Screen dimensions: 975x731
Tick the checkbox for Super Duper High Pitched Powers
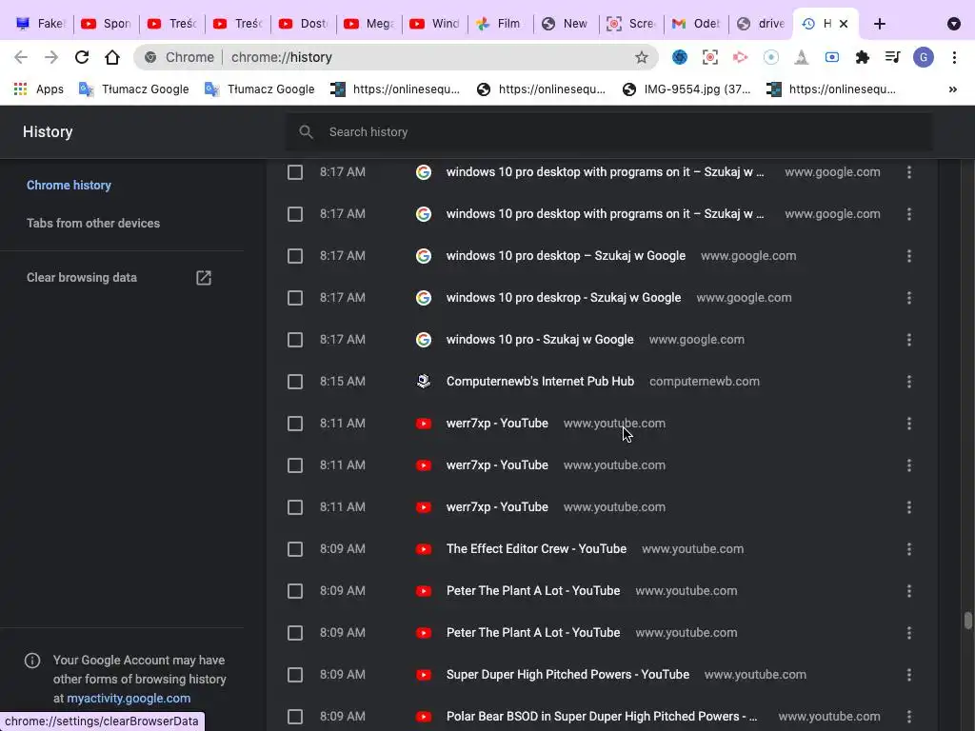(x=295, y=675)
